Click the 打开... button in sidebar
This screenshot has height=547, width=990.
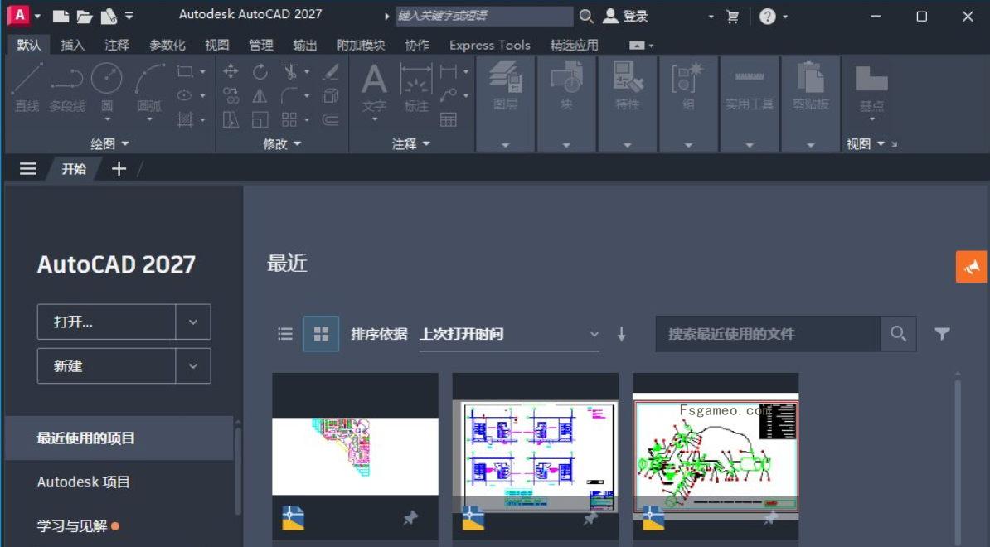click(x=108, y=322)
